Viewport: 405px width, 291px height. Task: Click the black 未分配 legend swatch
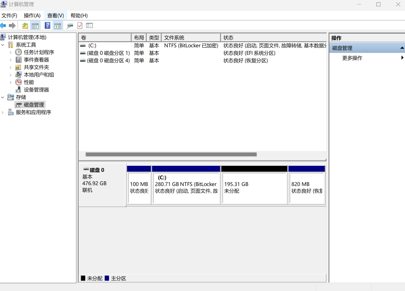pos(83,278)
